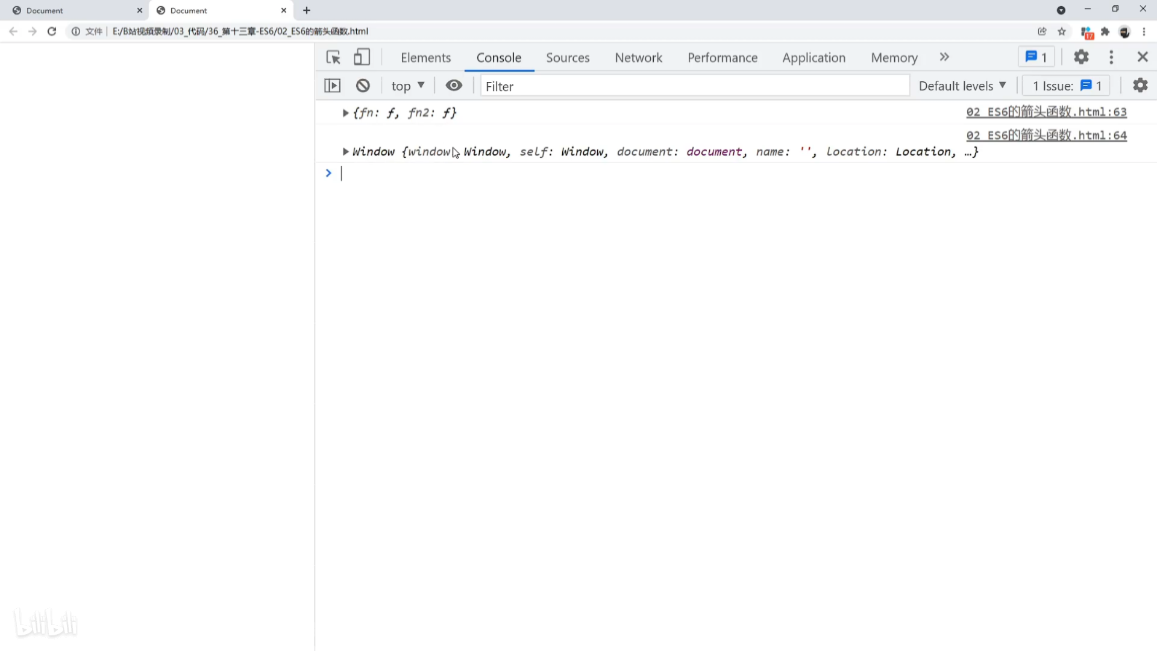Open the Default levels dropdown

pos(962,86)
